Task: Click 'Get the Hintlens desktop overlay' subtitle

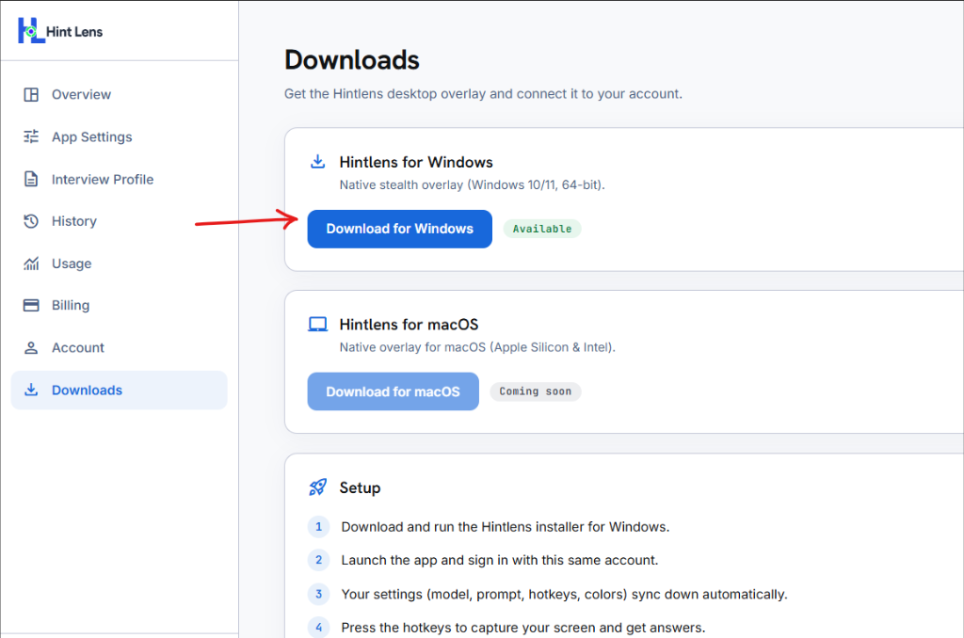Action: point(483,94)
